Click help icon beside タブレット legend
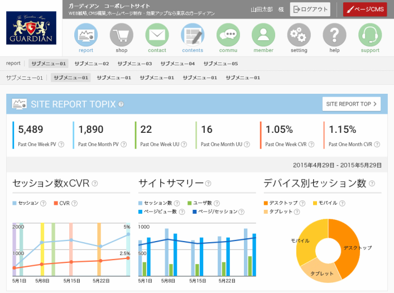The height and width of the screenshot is (293, 394). 297,212
